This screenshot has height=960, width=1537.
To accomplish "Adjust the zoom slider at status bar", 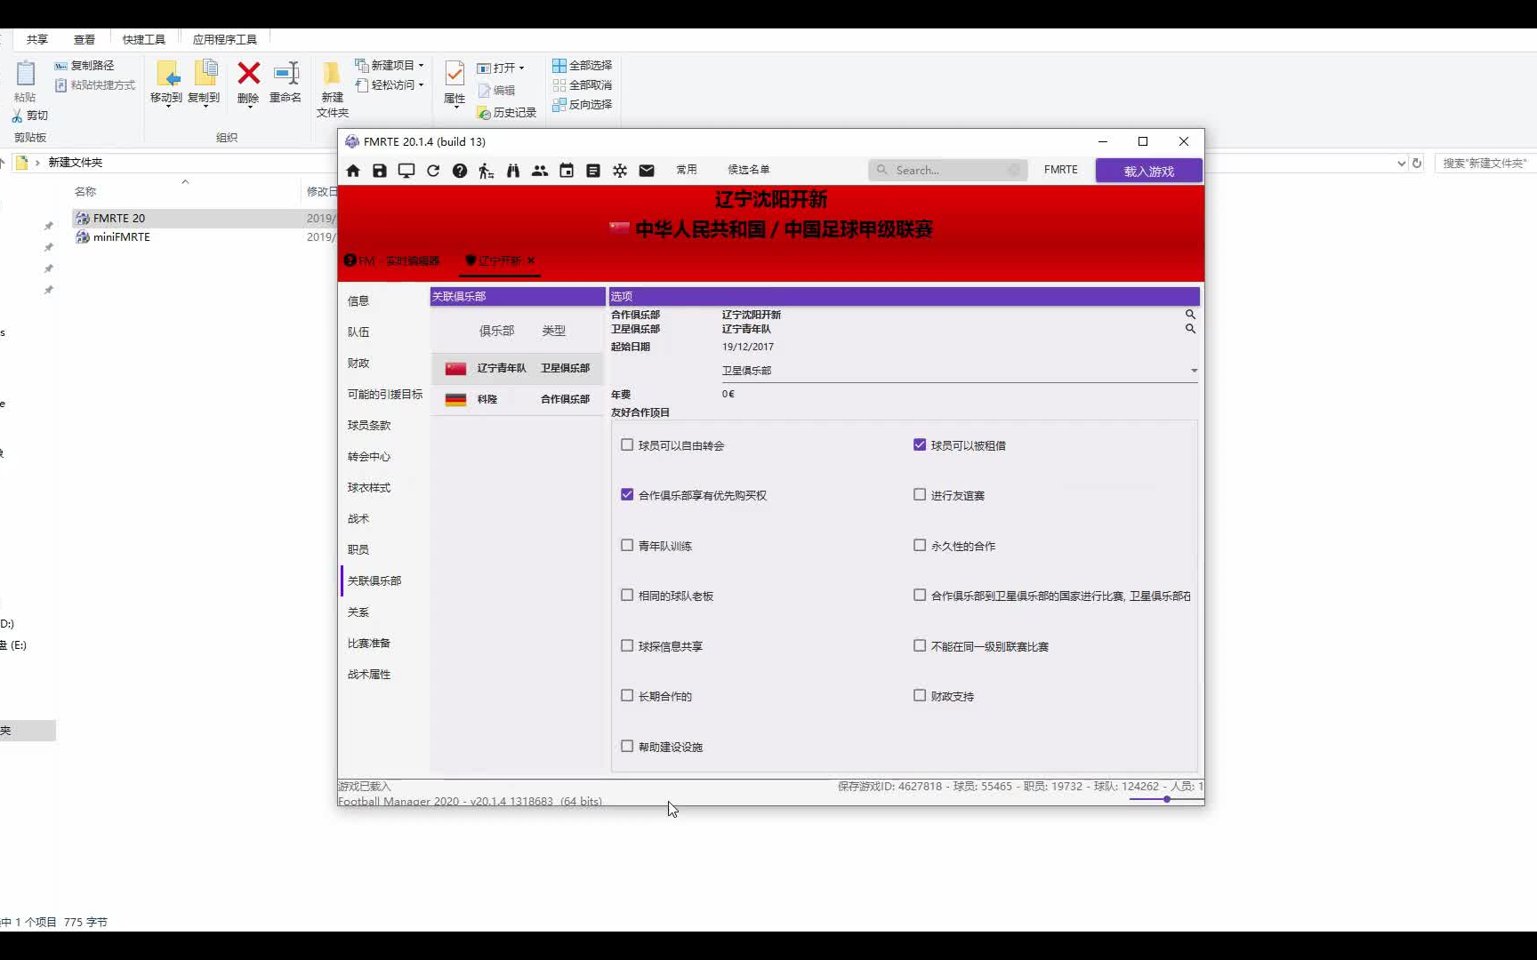I will tap(1167, 799).
